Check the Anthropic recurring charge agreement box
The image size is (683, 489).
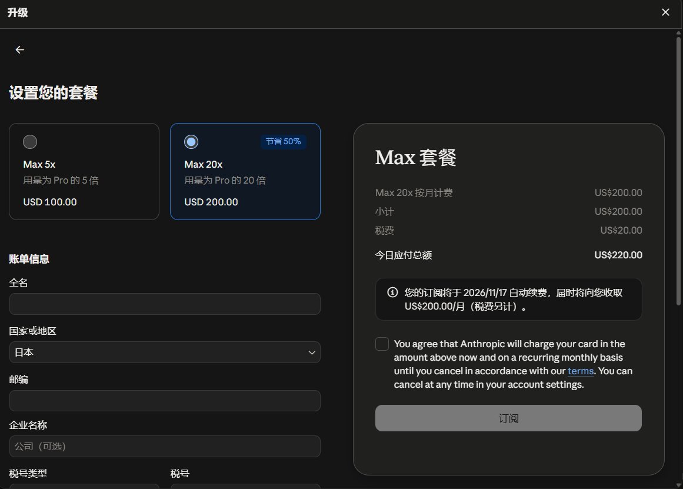[x=382, y=344]
